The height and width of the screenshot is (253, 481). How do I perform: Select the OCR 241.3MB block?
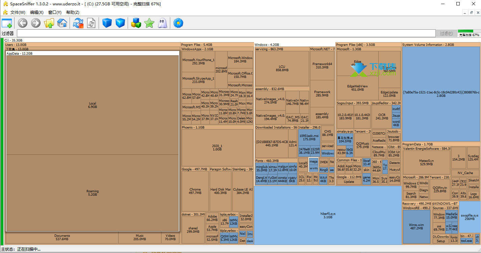coord(382,116)
